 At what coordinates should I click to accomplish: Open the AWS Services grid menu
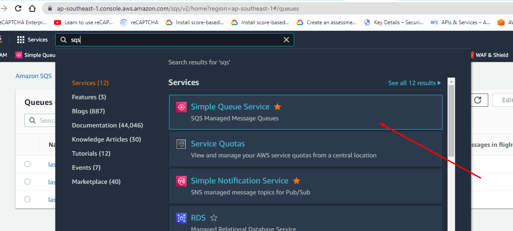(21, 40)
